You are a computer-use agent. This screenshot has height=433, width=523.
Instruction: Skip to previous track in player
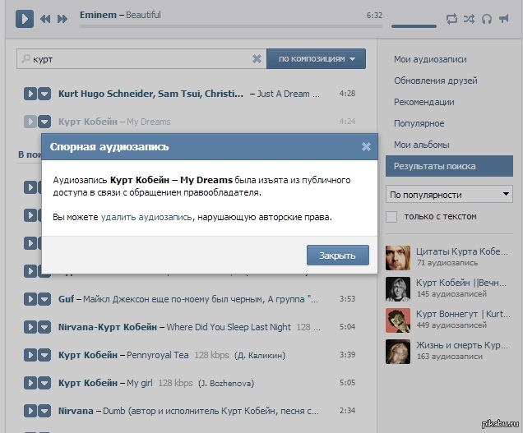tap(45, 18)
